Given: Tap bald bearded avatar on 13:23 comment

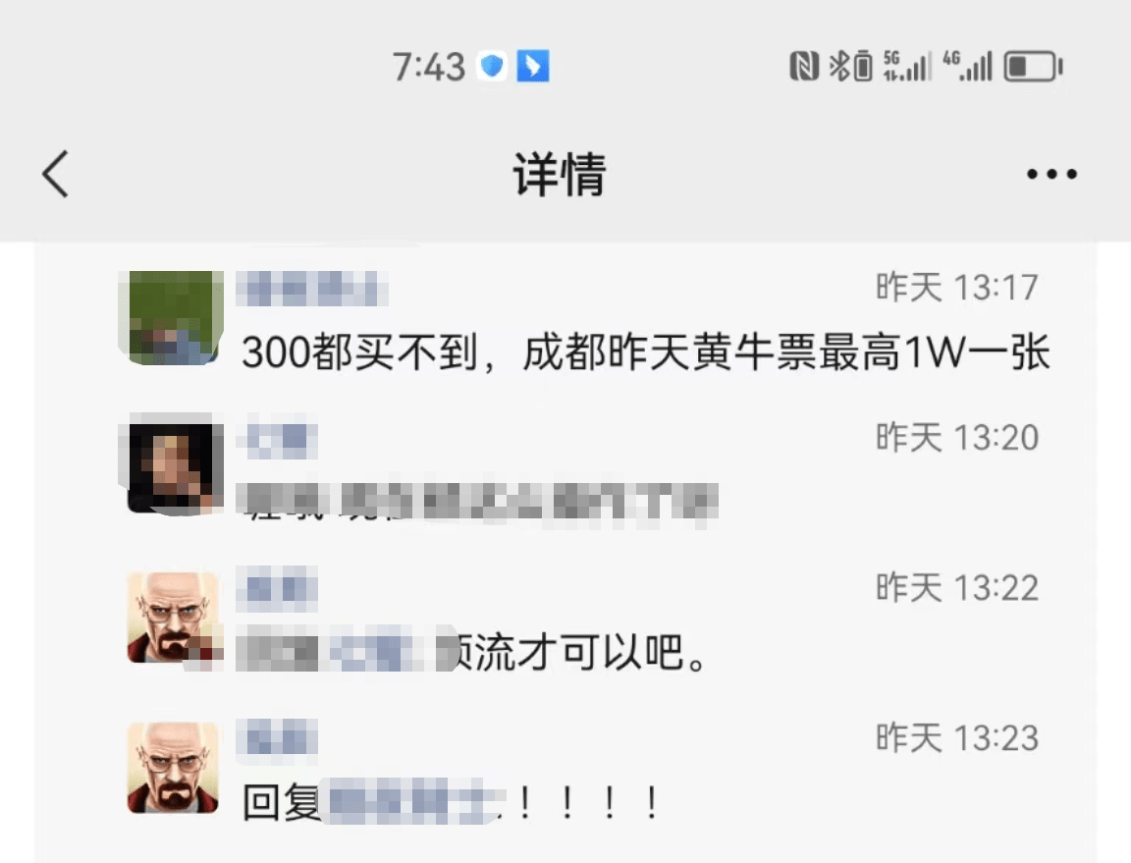Looking at the screenshot, I should (x=173, y=768).
